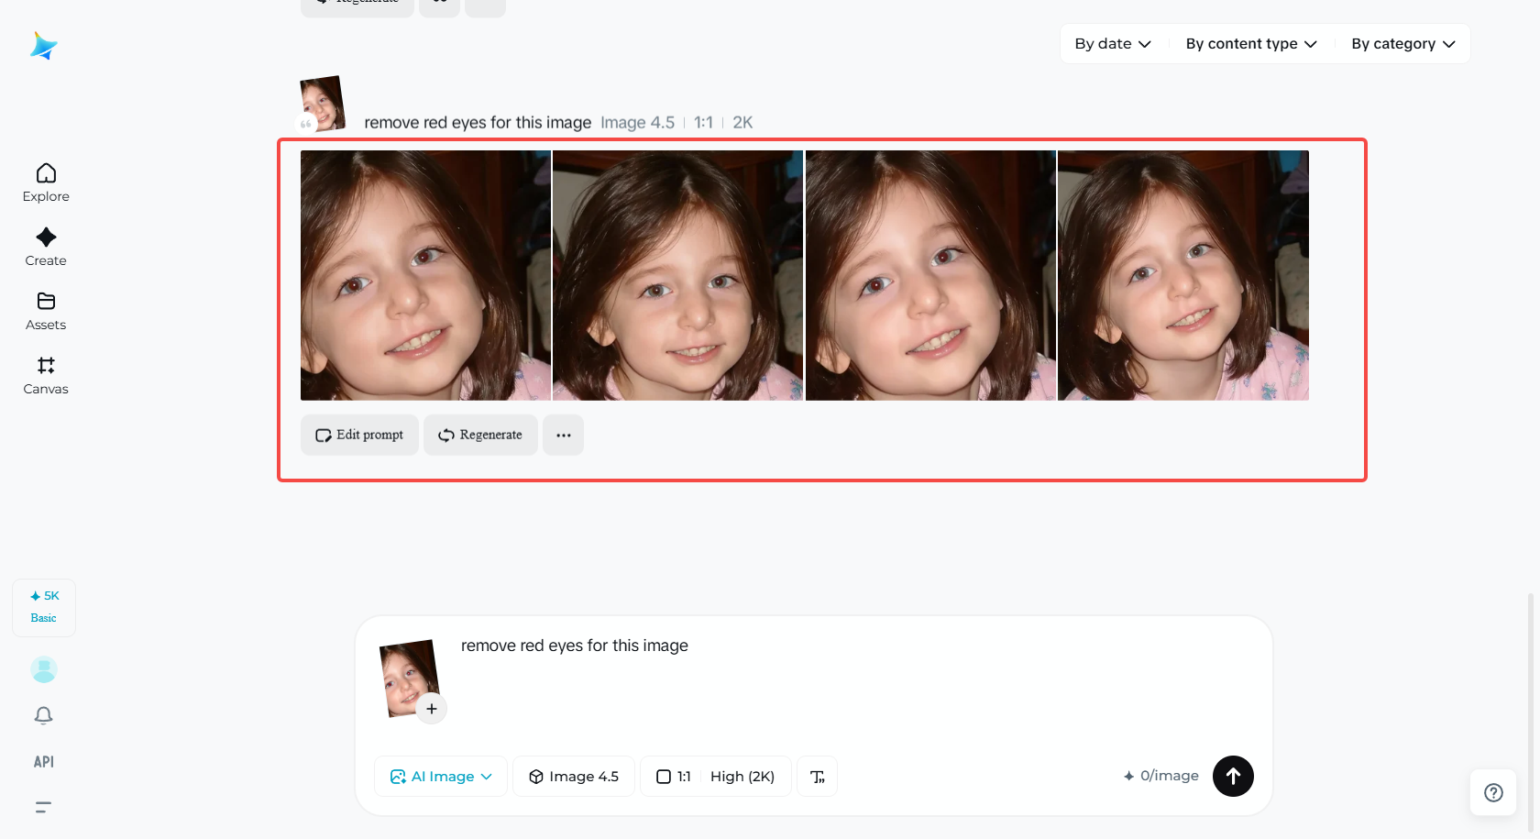
Task: Click the High (2K) quality setting
Action: pyautogui.click(x=742, y=776)
